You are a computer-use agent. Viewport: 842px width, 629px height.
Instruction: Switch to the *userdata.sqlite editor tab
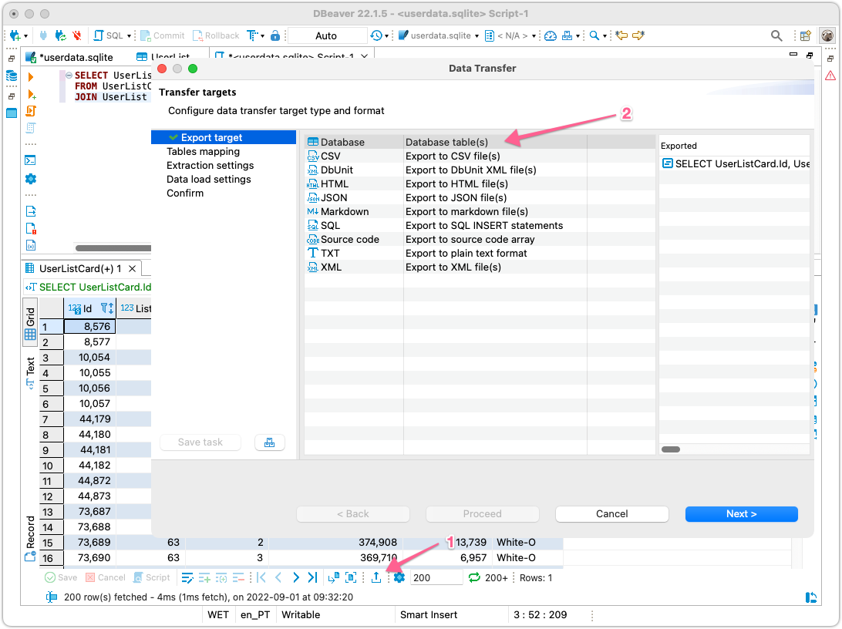70,57
